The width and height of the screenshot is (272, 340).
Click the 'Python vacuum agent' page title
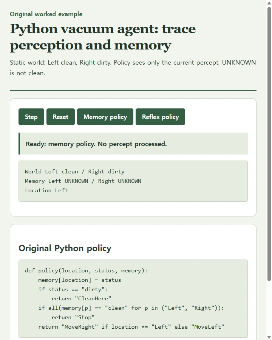103,37
